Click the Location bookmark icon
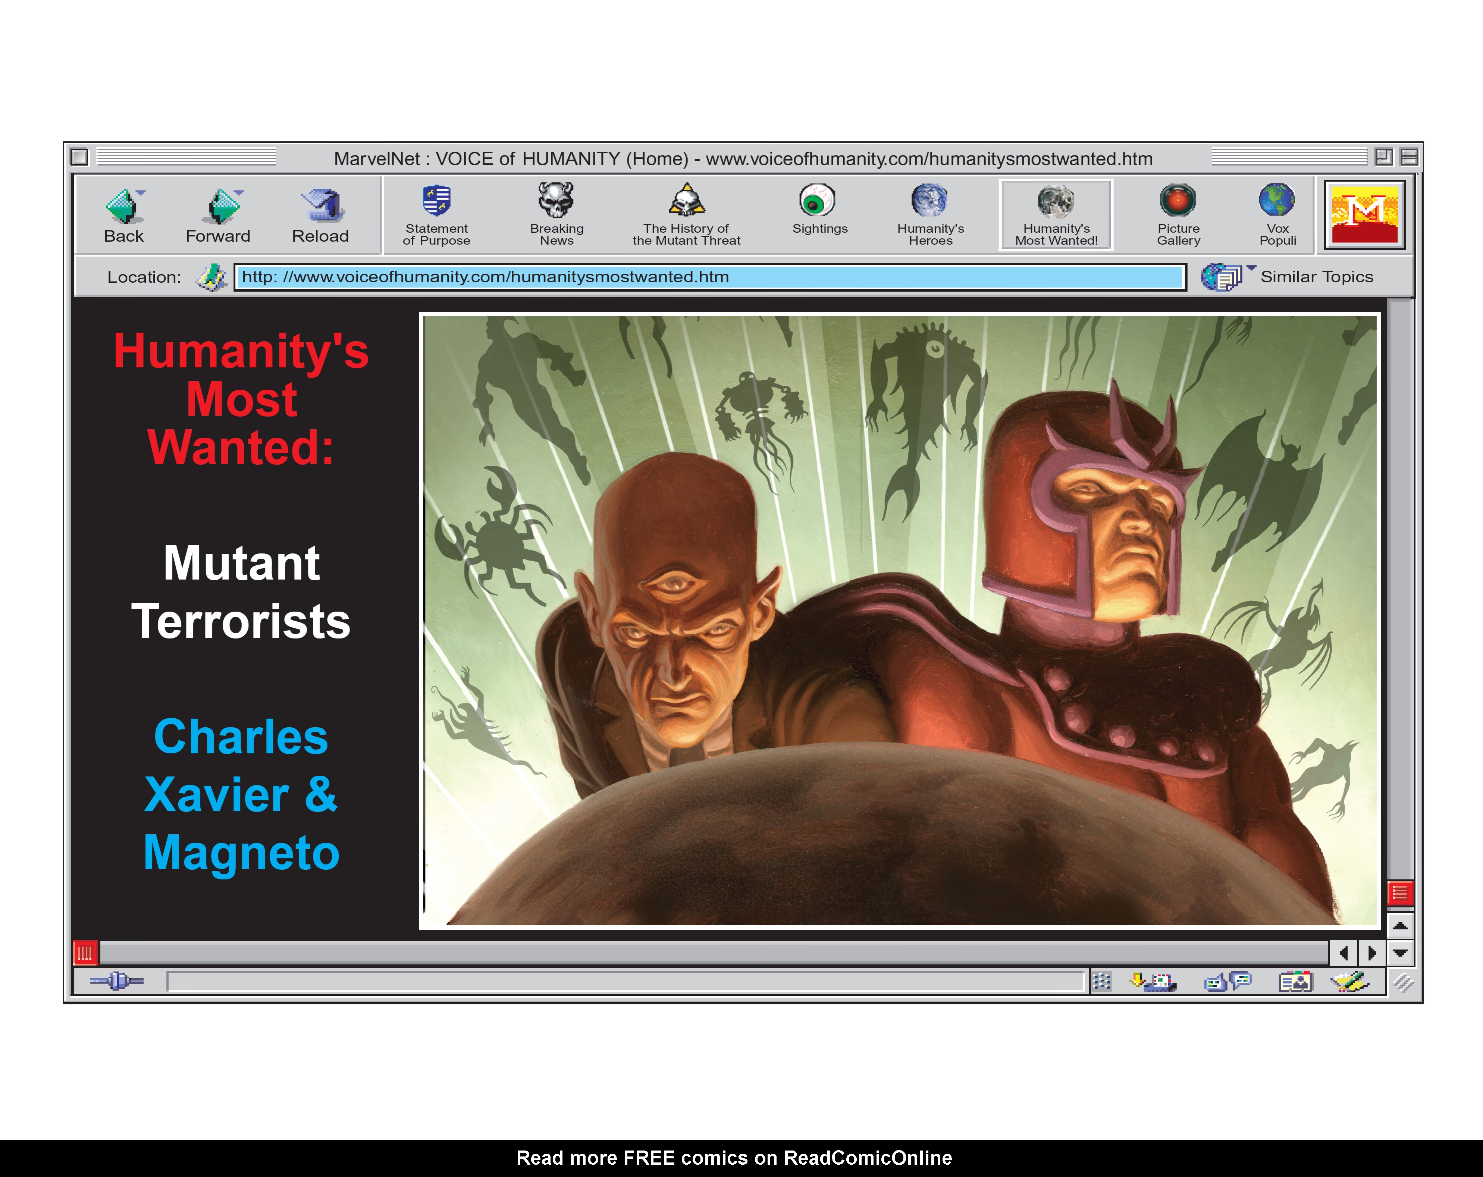The width and height of the screenshot is (1483, 1177). tap(211, 277)
